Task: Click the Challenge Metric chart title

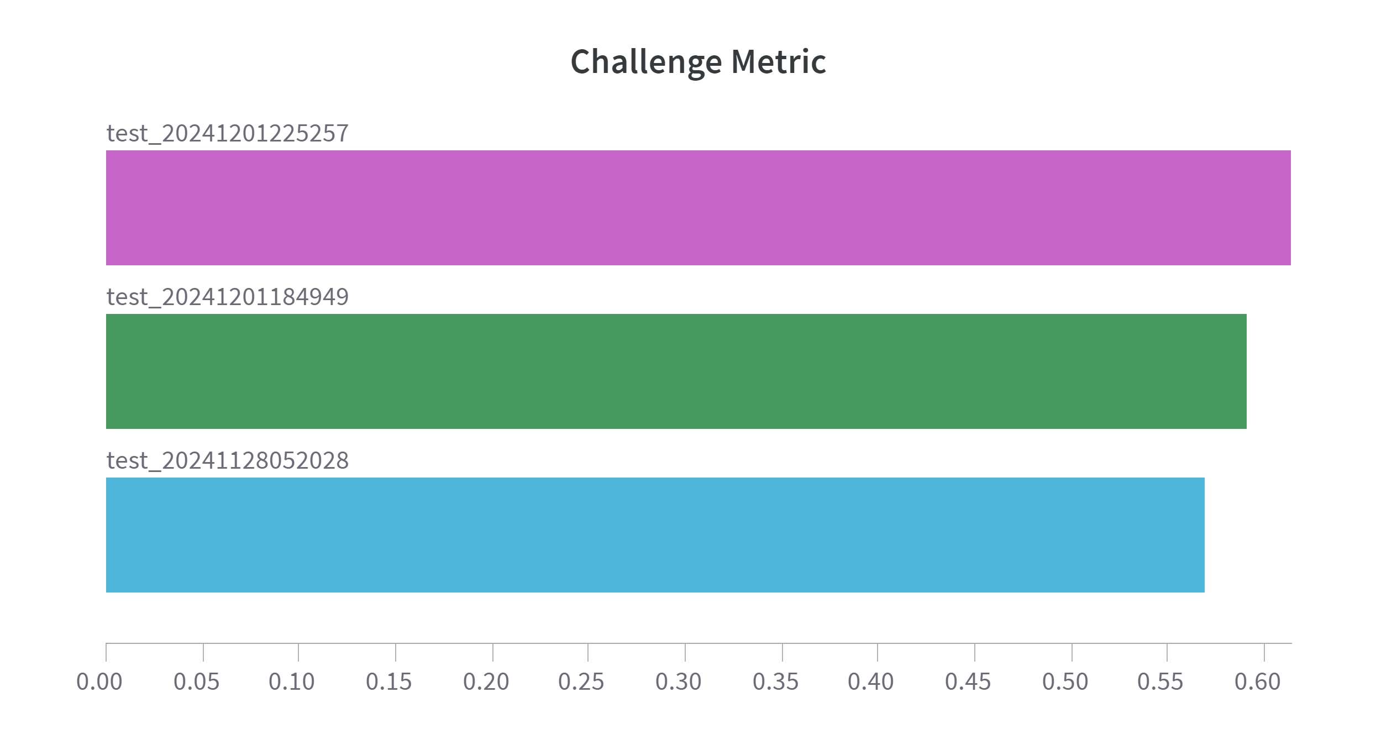Action: 698,61
